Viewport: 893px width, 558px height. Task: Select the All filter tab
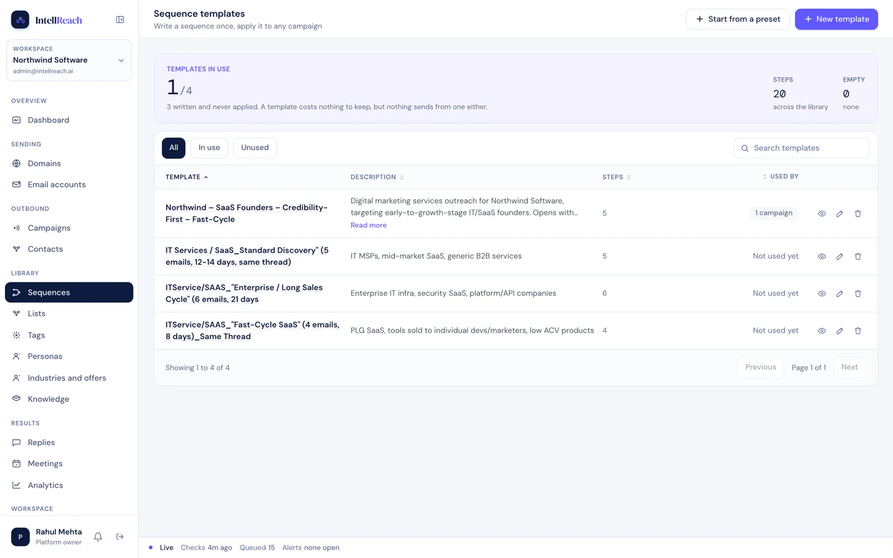174,148
